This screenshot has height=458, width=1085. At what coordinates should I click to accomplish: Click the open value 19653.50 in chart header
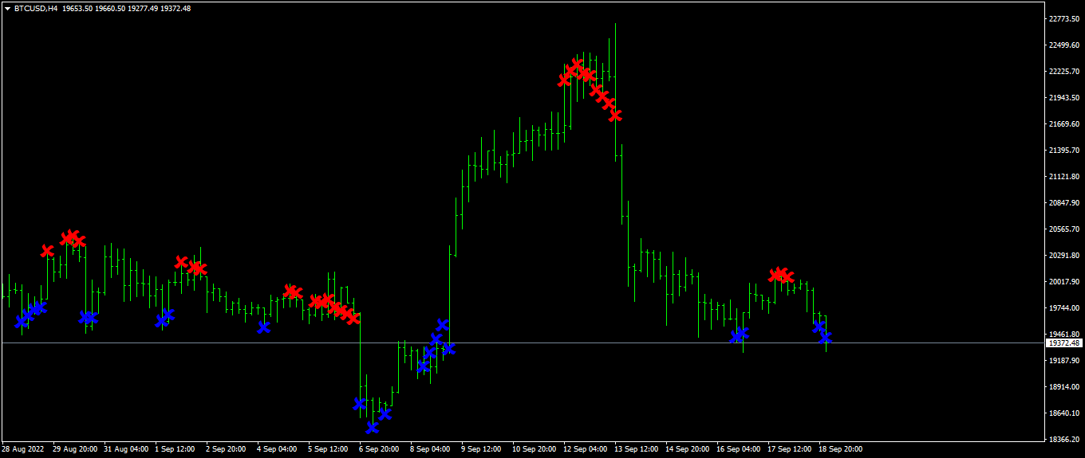click(77, 8)
